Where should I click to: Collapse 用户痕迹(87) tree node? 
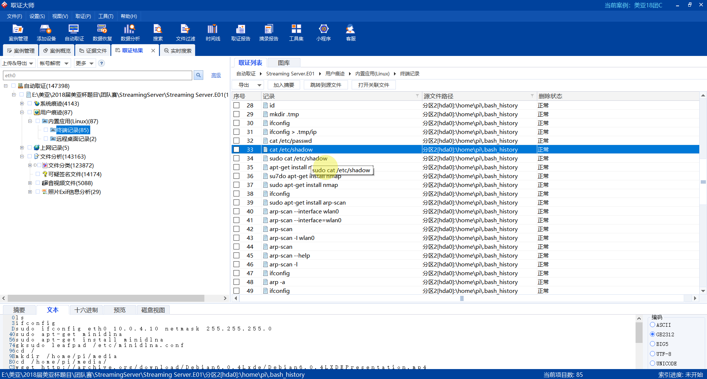coord(22,112)
